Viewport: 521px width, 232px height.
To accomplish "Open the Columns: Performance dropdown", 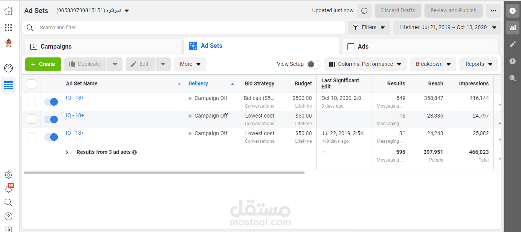I will [x=365, y=64].
